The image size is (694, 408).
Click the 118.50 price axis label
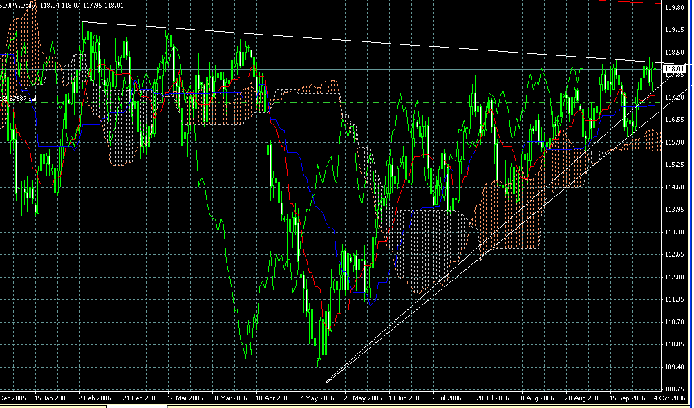tap(675, 53)
